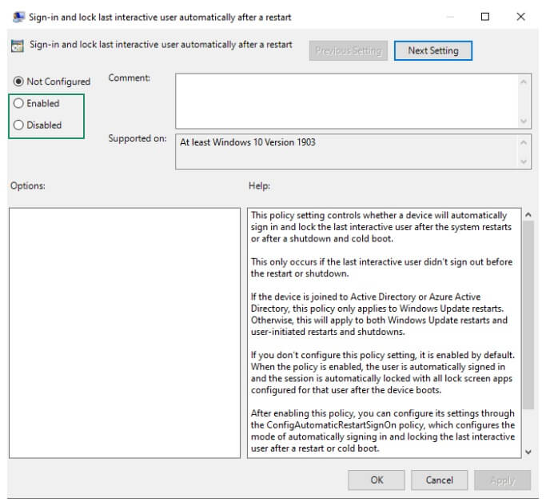This screenshot has width=546, height=502.
Task: Click the Help text mentioning ConfigAutomaticRestartSignOn
Action: 383,431
